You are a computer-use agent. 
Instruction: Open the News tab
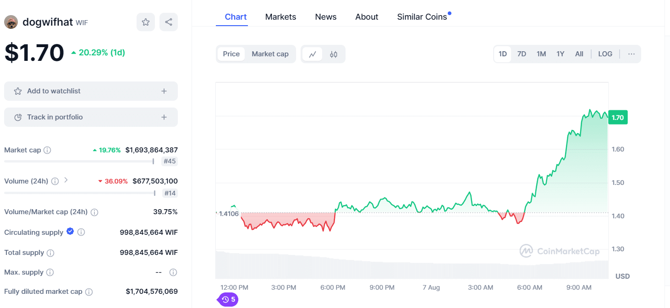(325, 16)
